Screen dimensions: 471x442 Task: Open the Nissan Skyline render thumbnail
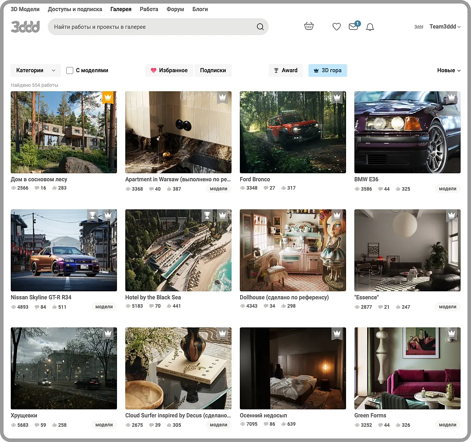pyautogui.click(x=64, y=250)
